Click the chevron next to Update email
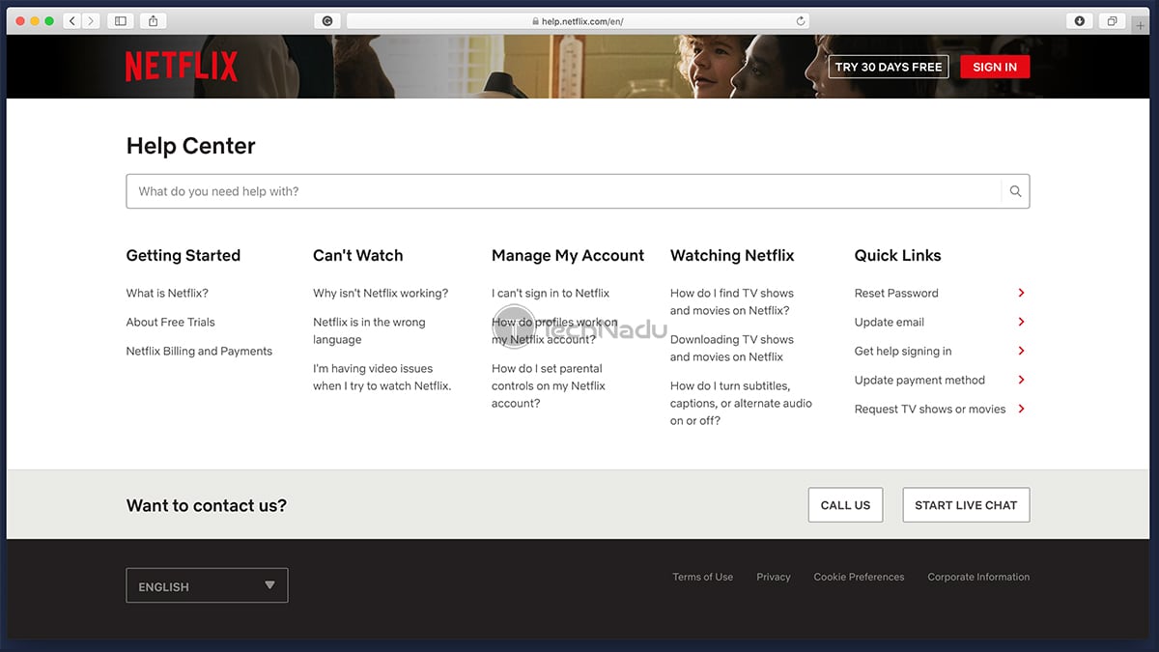The width and height of the screenshot is (1159, 652). point(1021,322)
